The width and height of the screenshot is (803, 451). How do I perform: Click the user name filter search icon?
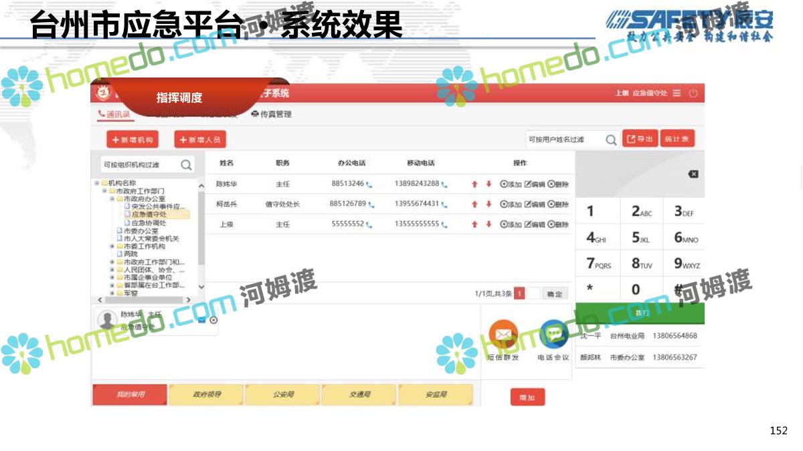click(x=611, y=140)
